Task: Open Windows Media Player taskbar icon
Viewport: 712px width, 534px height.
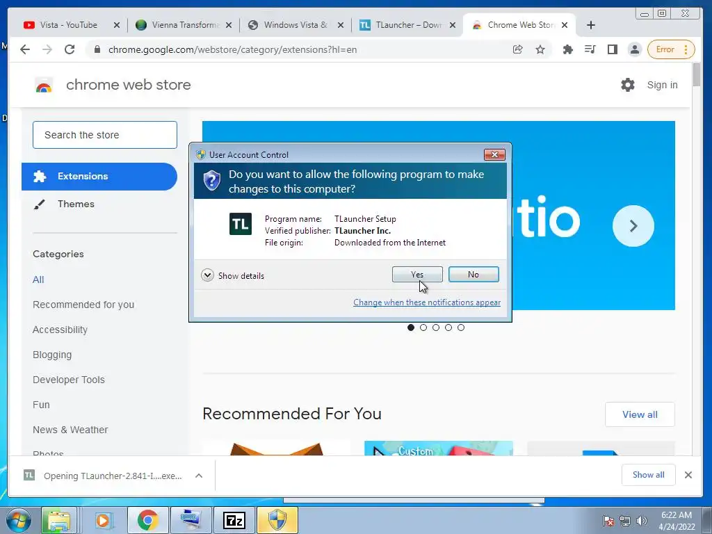Action: pos(103,520)
